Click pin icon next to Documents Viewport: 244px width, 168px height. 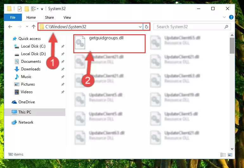(63, 61)
